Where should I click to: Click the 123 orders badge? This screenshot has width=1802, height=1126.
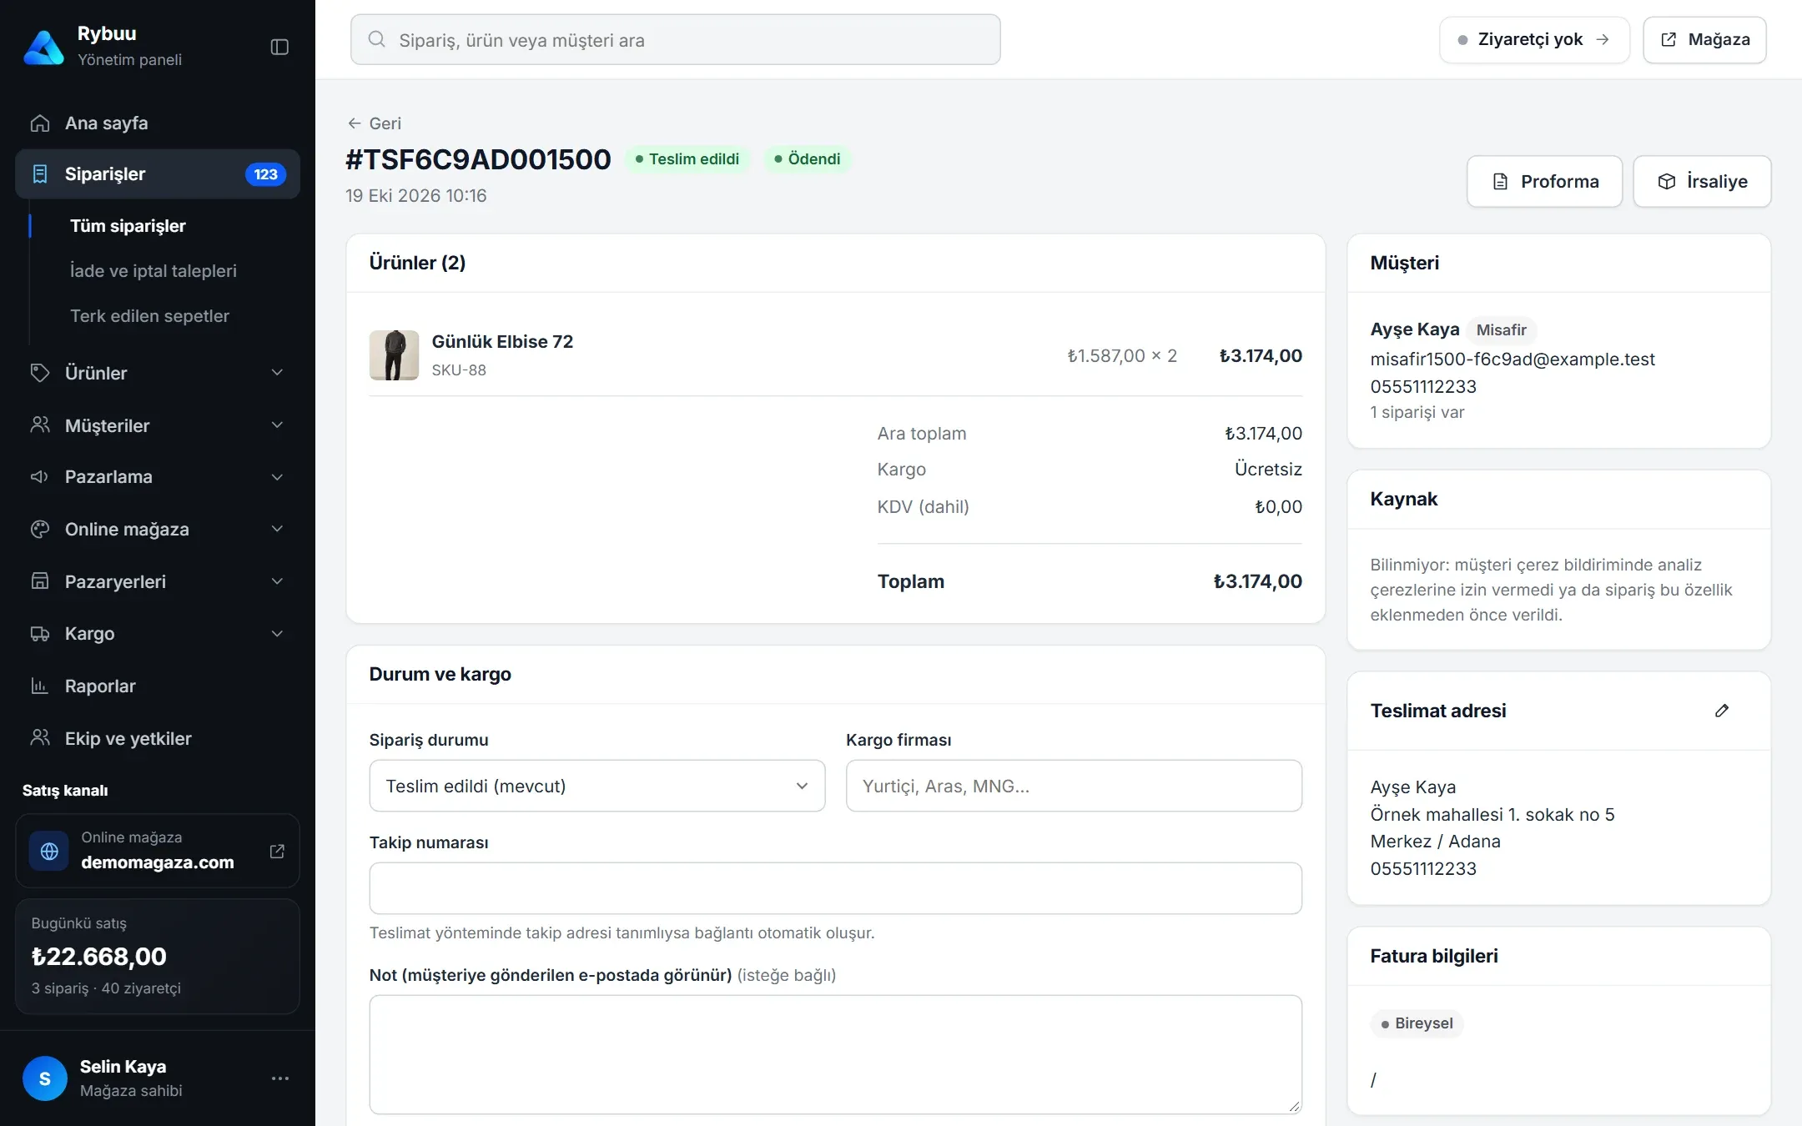coord(265,174)
